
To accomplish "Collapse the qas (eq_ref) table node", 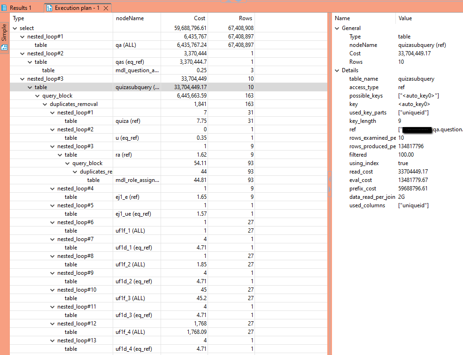I will click(x=30, y=62).
